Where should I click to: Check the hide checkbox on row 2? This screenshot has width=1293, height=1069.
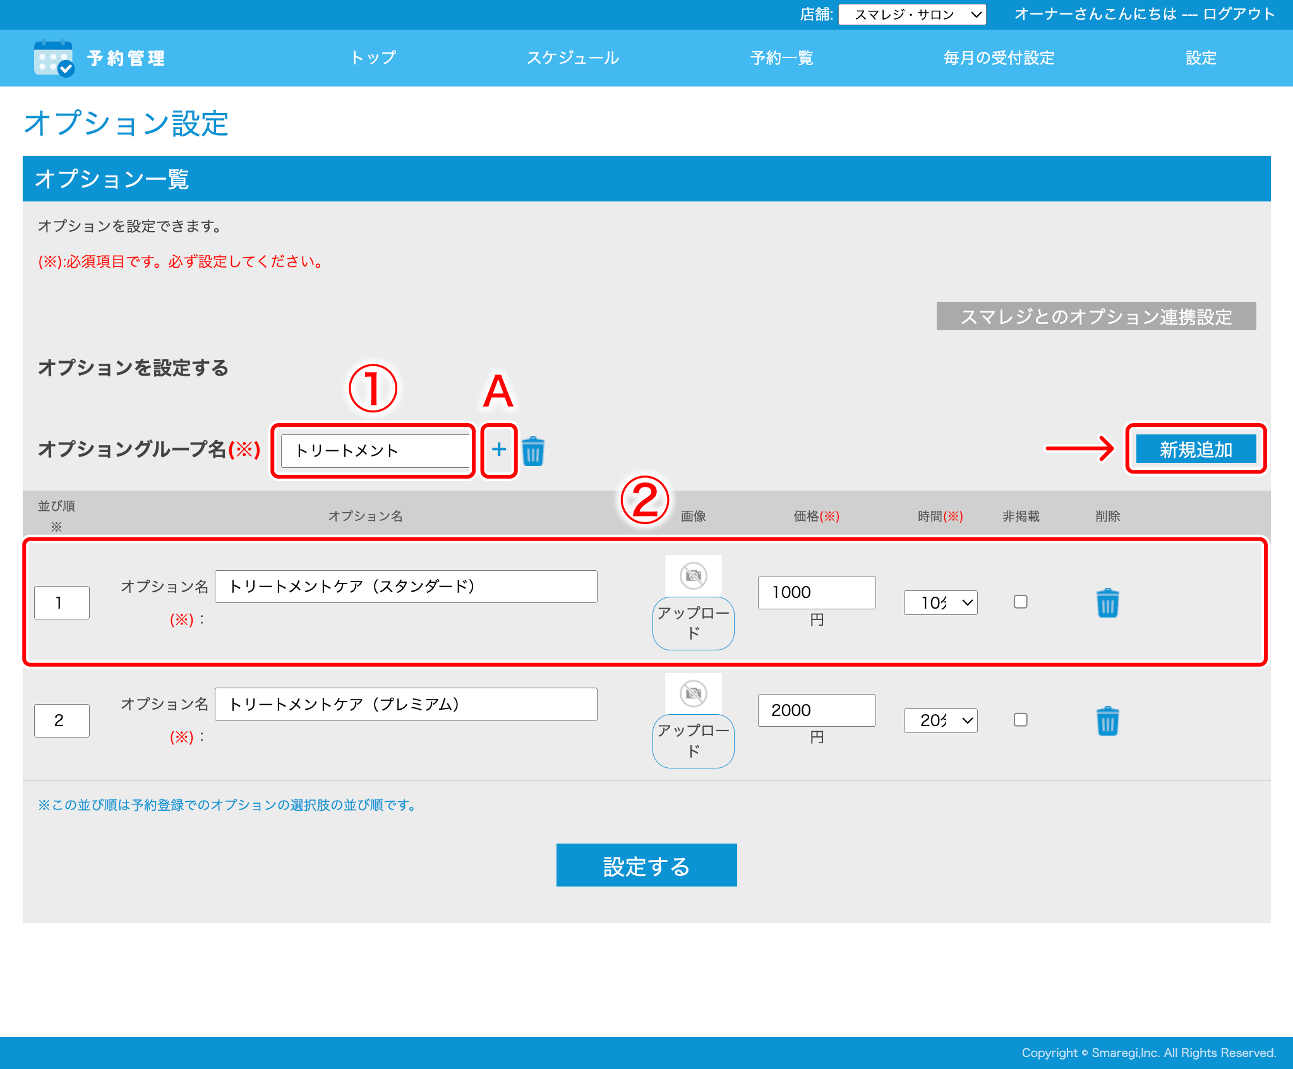[1021, 720]
